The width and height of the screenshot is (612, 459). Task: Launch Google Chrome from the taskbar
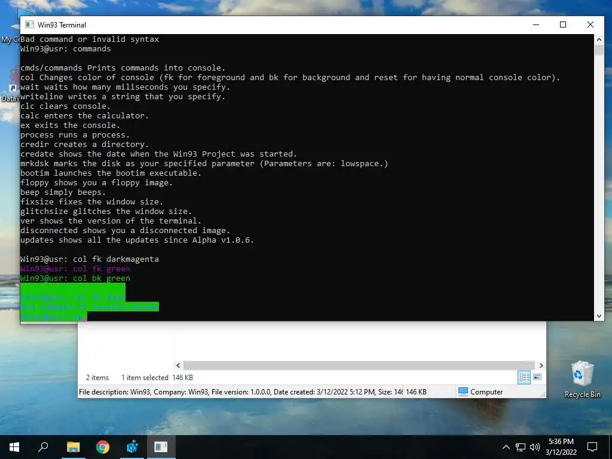tap(103, 447)
